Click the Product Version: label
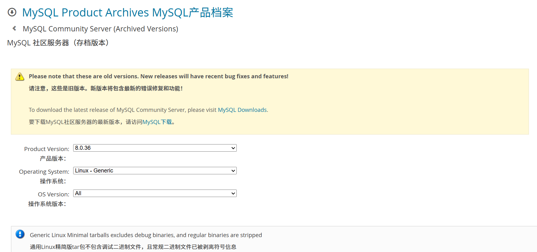This screenshot has height=252, width=537. click(x=47, y=149)
